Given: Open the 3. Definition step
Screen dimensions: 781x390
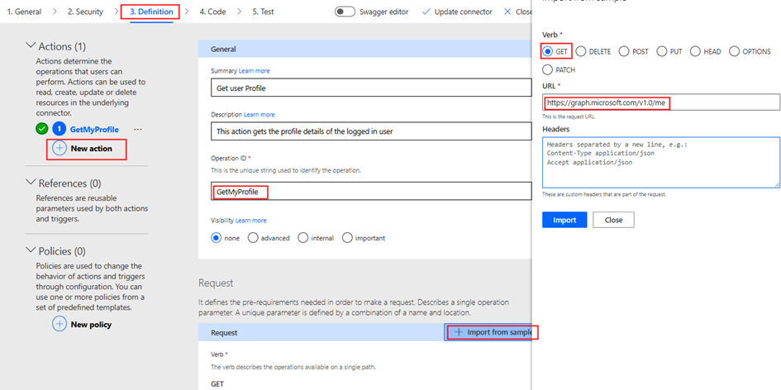Looking at the screenshot, I should [151, 12].
